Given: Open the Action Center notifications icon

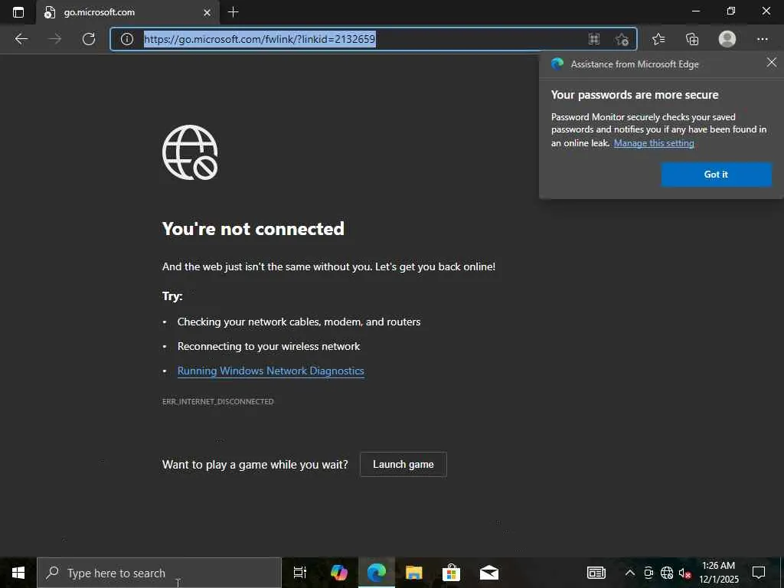Looking at the screenshot, I should pos(759,573).
